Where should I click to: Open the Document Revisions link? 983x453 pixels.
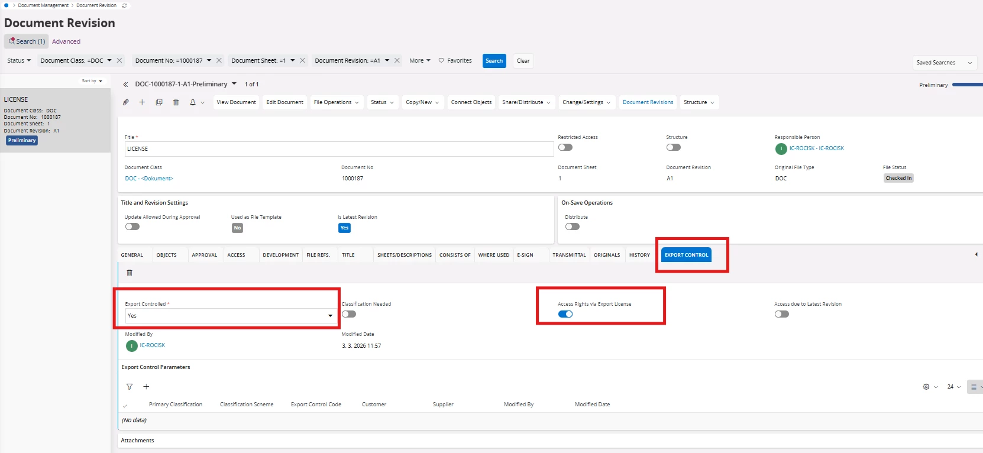(x=648, y=102)
